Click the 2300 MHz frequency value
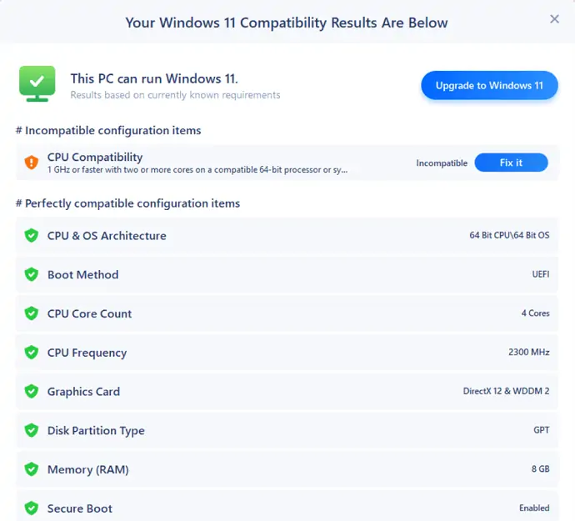 point(528,353)
